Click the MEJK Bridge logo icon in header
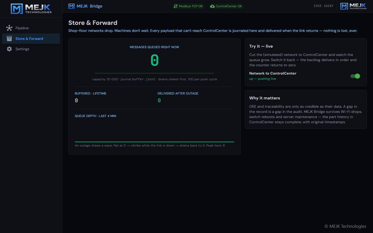Viewport: 373px width, 233px height. pyautogui.click(x=71, y=6)
